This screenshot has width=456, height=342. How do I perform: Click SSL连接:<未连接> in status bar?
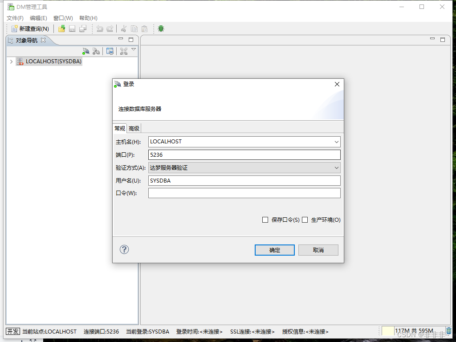(x=252, y=331)
